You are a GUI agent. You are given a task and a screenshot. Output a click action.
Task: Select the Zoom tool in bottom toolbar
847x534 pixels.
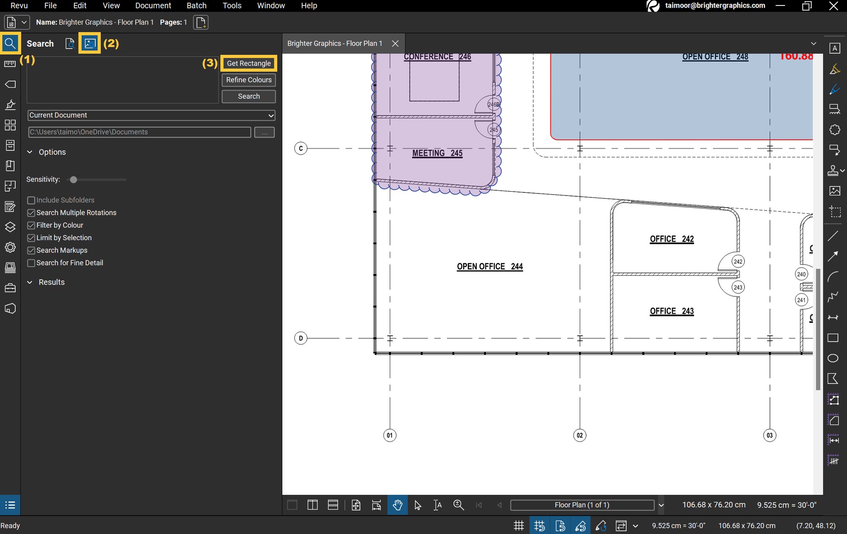pos(458,505)
